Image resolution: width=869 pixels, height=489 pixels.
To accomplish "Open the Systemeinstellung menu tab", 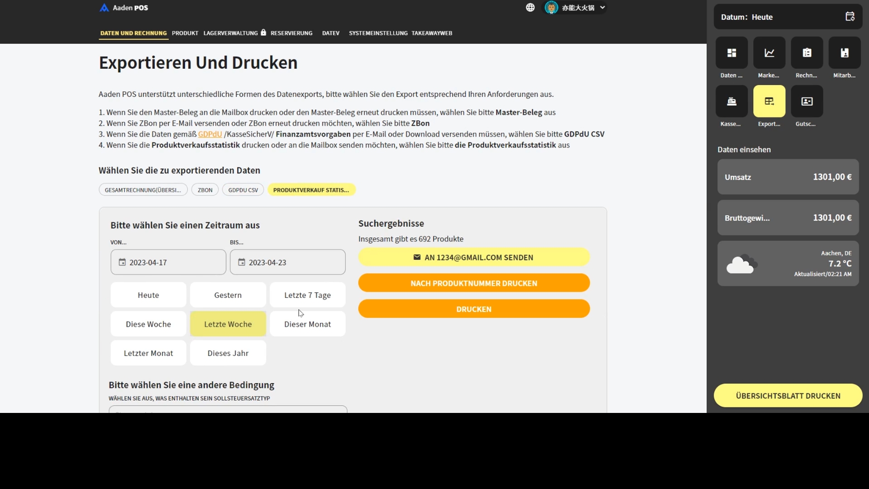I will tap(378, 33).
